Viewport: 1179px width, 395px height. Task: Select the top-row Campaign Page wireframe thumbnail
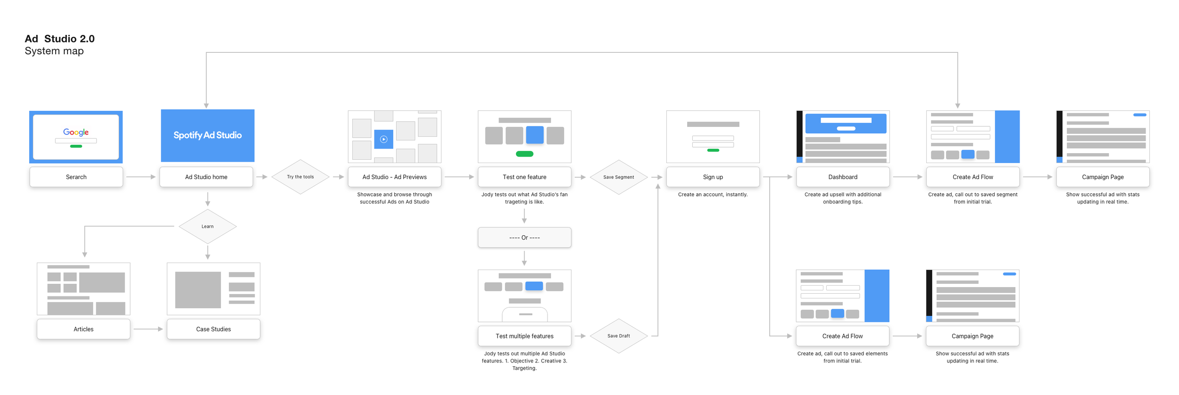click(x=1103, y=137)
